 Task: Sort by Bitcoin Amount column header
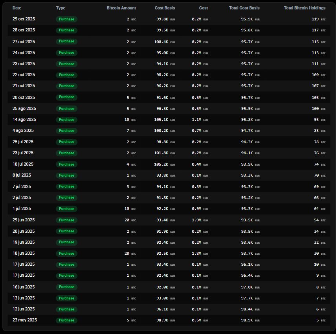point(121,8)
